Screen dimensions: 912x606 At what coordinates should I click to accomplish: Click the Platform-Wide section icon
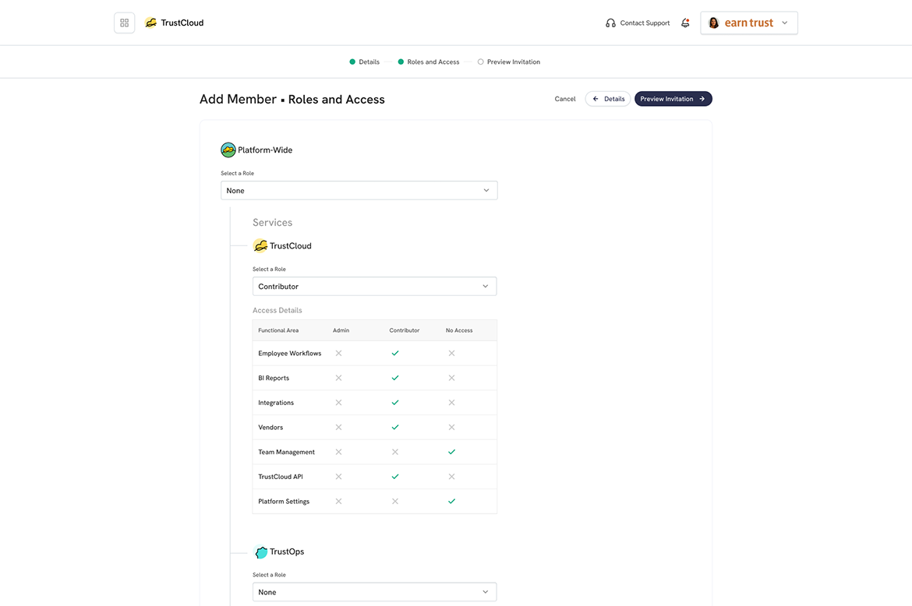point(228,150)
